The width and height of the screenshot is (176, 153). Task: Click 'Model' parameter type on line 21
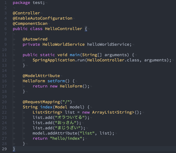[61, 107]
